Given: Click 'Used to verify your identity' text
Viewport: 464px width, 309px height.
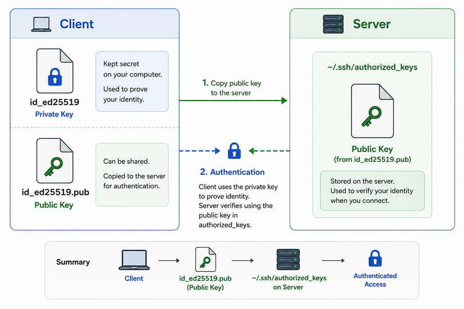Looking at the screenshot, I should pyautogui.click(x=372, y=196).
